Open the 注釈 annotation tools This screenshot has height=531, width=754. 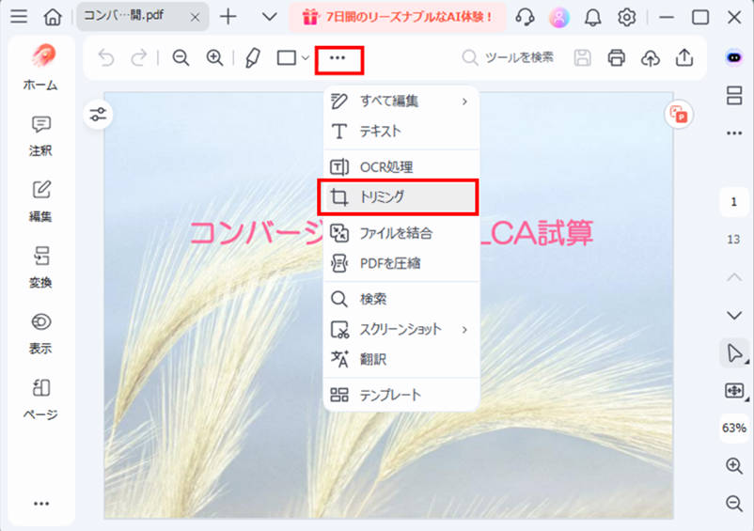[40, 136]
